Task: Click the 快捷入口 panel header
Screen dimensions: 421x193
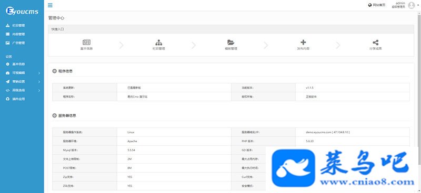Action: tap(231, 29)
